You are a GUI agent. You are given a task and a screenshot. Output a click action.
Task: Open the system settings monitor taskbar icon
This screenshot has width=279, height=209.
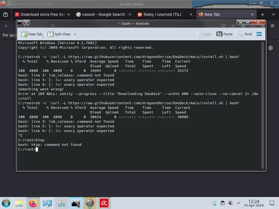[47, 203]
